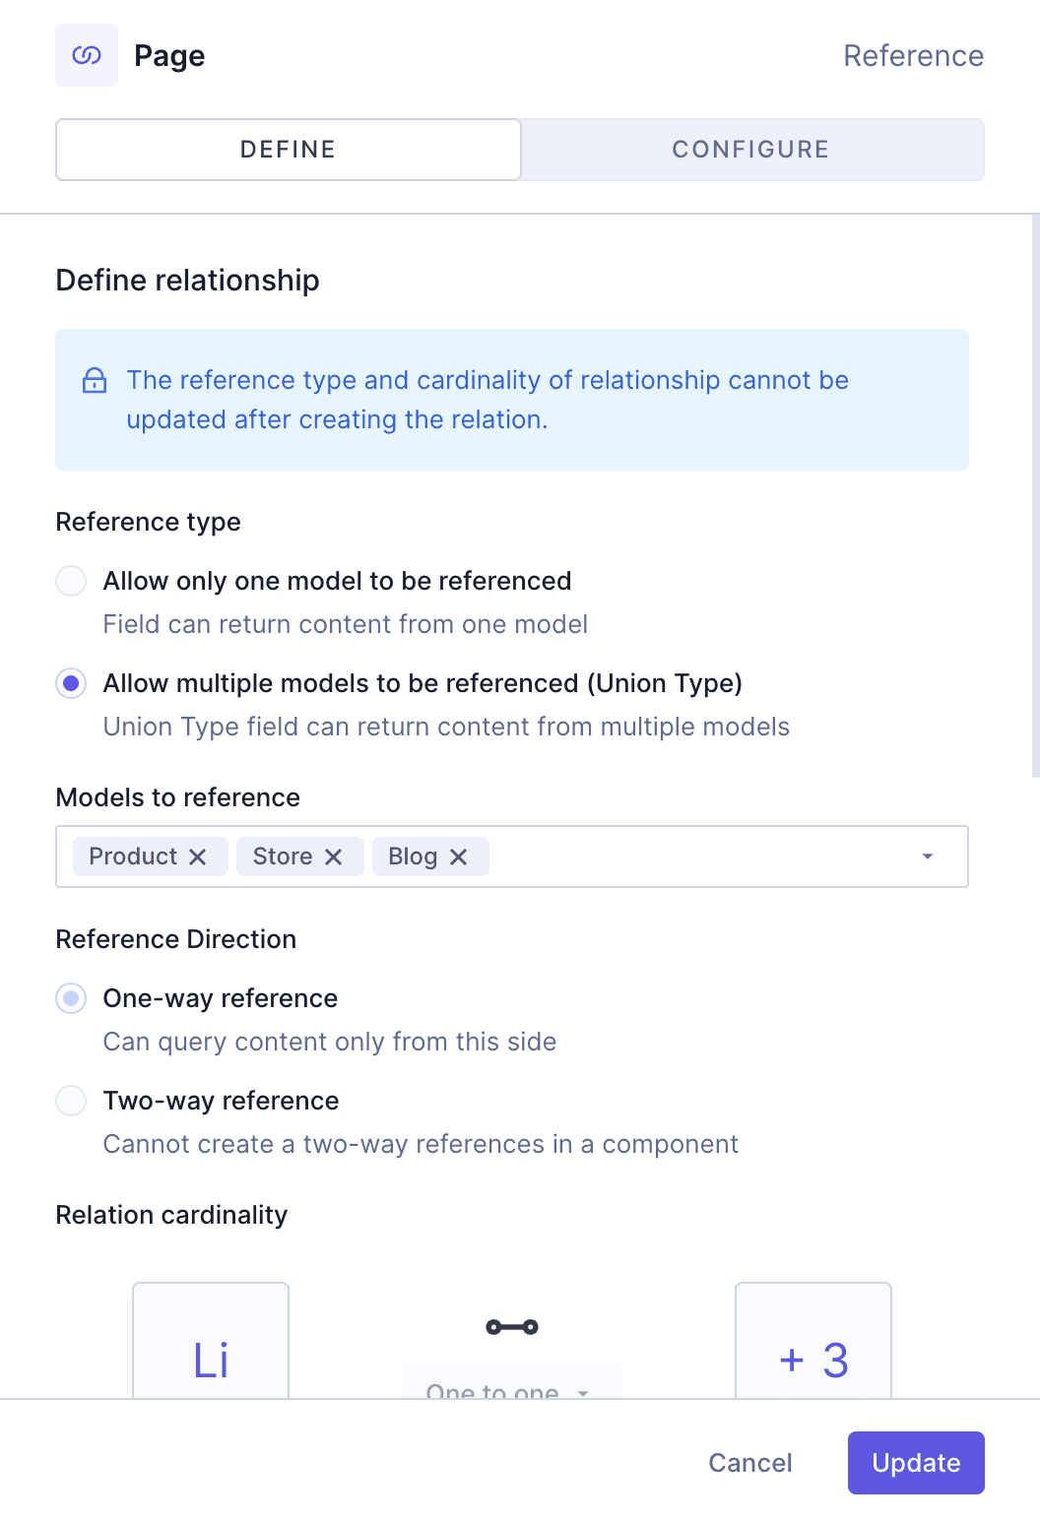Click the link icon beside Page title

coord(86,55)
